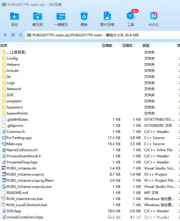Click the PUBG_InGame.vcxproj project file icon

4,174
